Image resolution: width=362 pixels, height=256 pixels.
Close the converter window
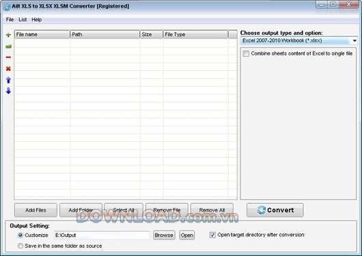pyautogui.click(x=349, y=5)
